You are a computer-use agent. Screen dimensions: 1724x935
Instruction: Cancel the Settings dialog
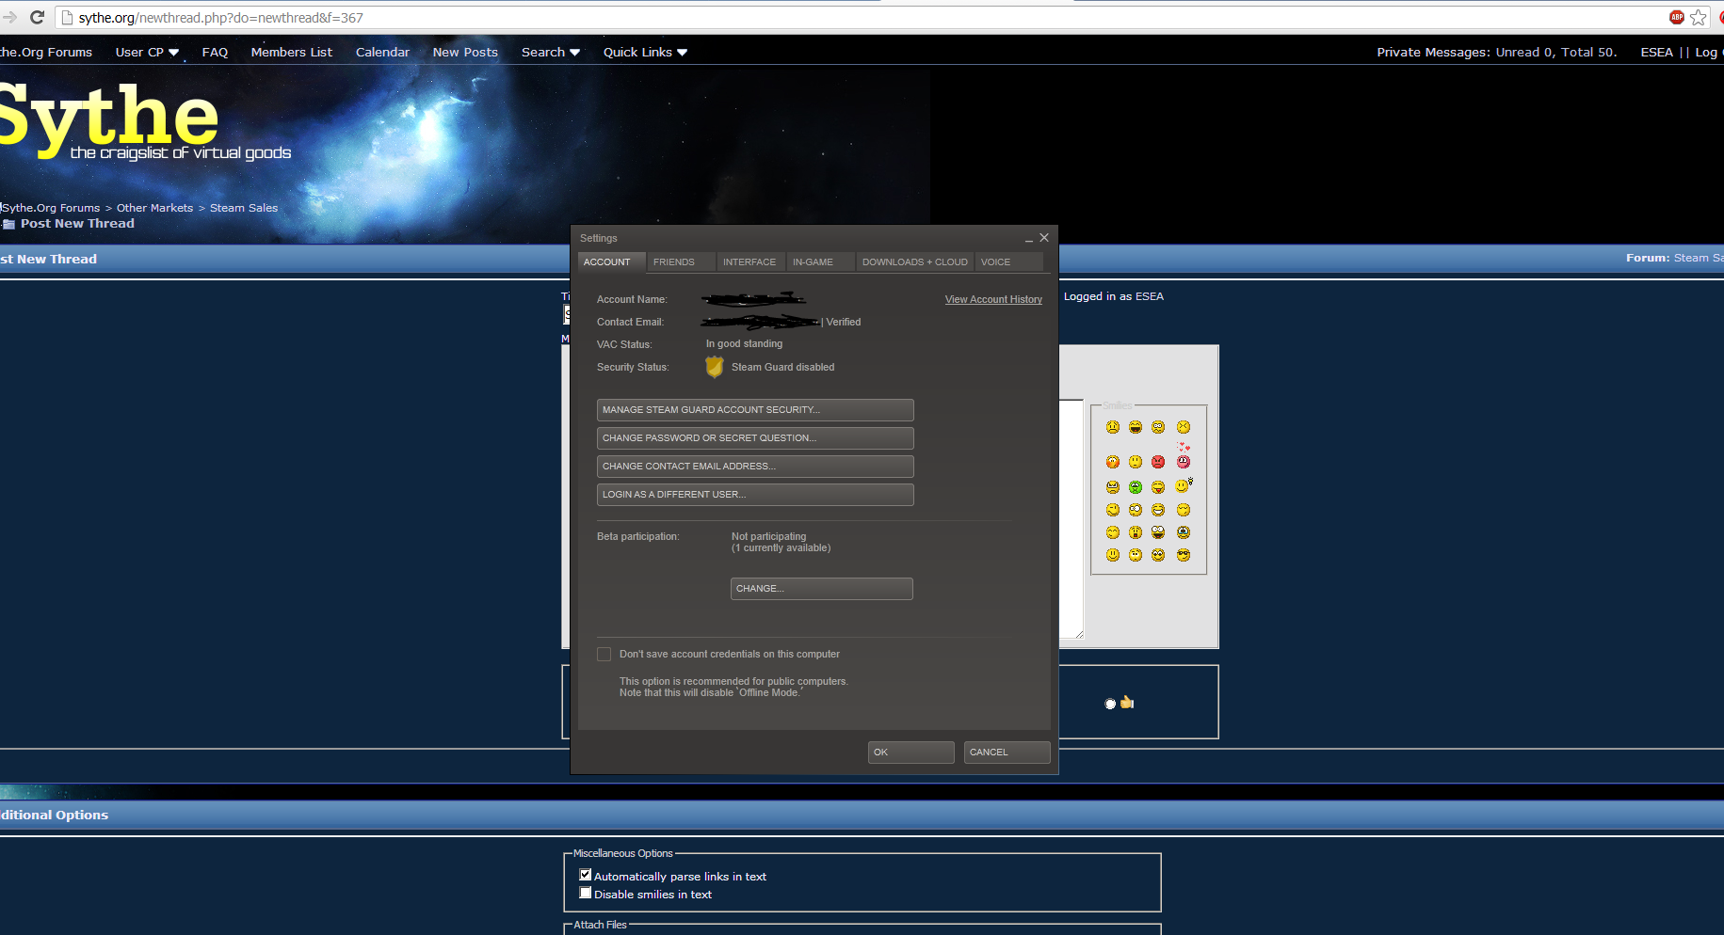point(1007,753)
